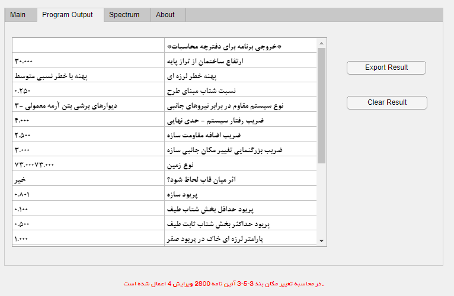The height and width of the screenshot is (296, 454).
Task: Click the 'ضریب اضافه مقاومت سازه' cell
Action: click(241, 135)
